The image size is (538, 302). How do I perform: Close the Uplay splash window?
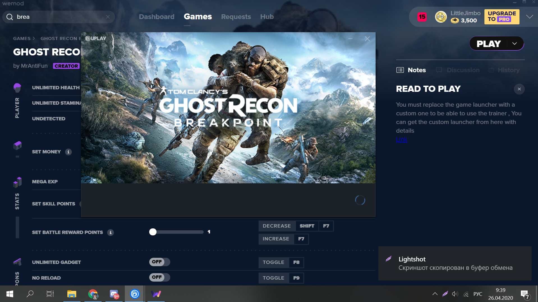click(x=367, y=39)
